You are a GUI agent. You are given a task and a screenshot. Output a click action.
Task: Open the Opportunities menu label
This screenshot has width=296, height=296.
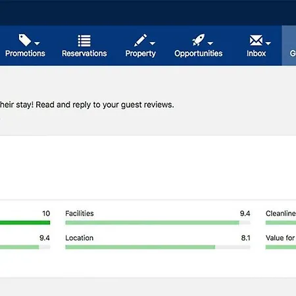tap(199, 54)
